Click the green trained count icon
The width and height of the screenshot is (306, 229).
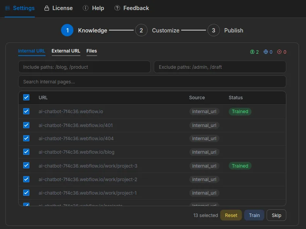(252, 52)
